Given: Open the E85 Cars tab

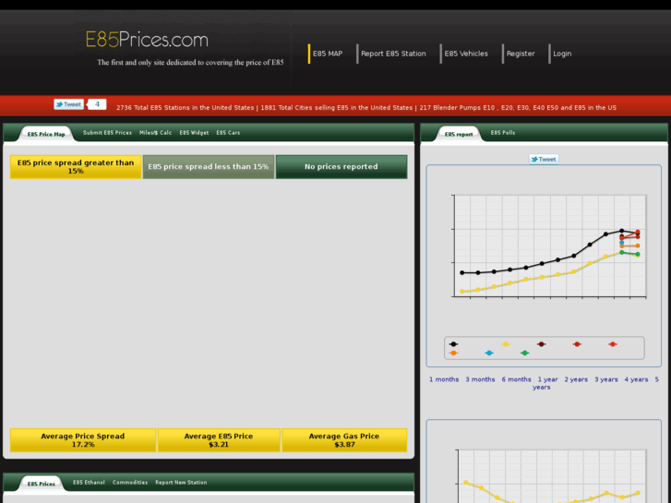Looking at the screenshot, I should (228, 133).
